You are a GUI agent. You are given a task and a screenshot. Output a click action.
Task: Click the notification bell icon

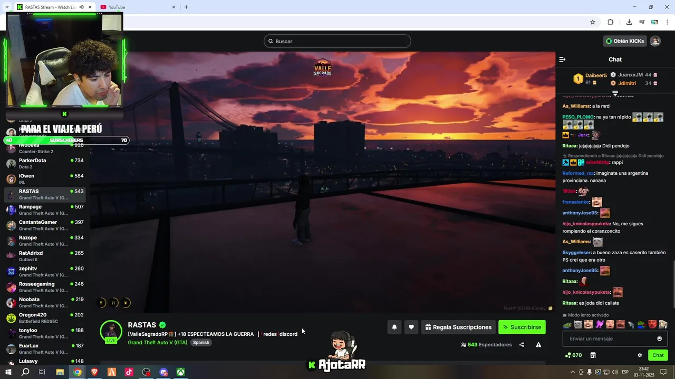[394, 327]
